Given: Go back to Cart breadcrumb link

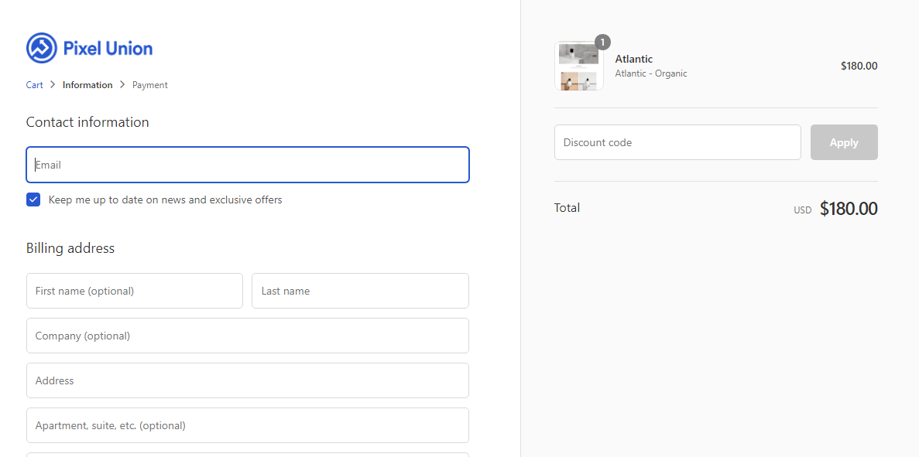Looking at the screenshot, I should (x=35, y=85).
